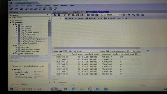Open the Database menu

coord(39,6)
